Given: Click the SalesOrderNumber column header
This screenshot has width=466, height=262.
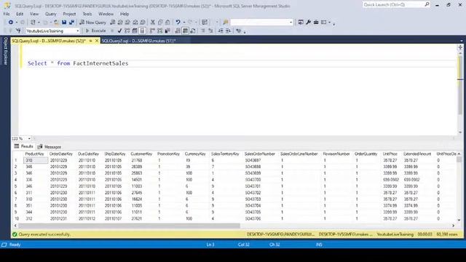Looking at the screenshot, I should (x=260, y=154).
